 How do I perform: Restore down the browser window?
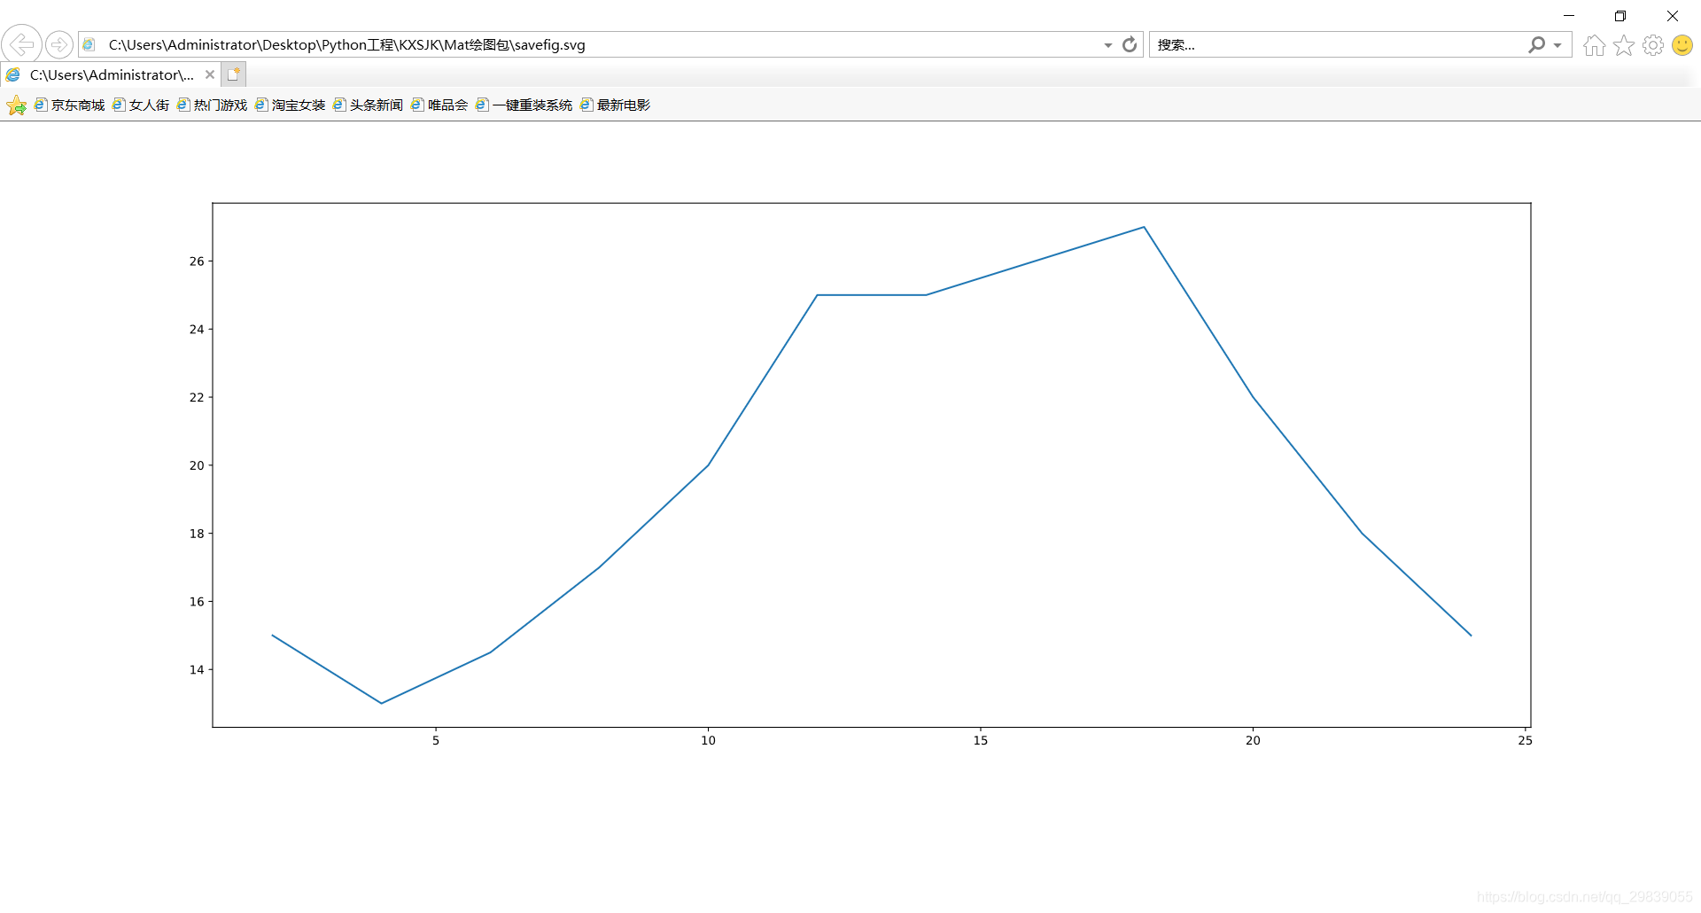(x=1620, y=16)
